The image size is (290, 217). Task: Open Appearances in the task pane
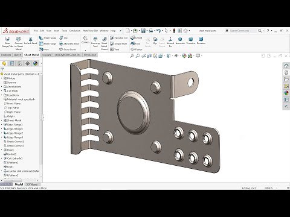286,93
